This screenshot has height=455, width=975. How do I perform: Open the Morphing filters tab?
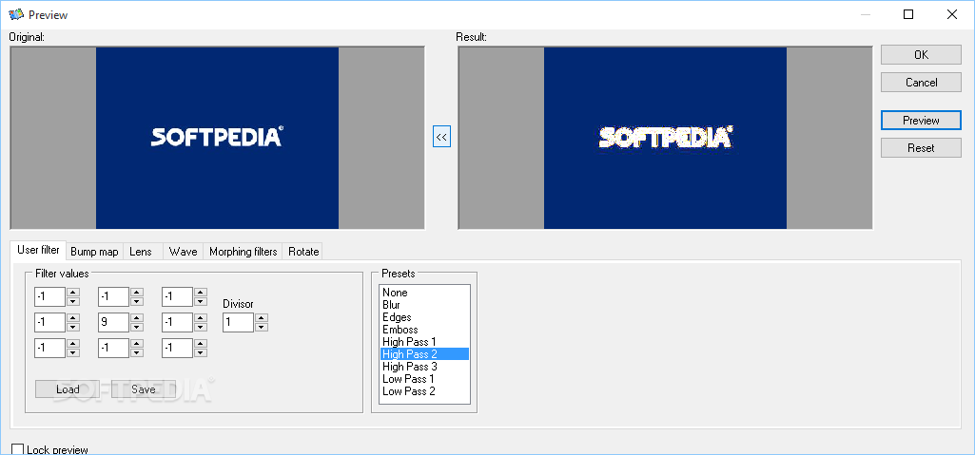[x=244, y=252]
